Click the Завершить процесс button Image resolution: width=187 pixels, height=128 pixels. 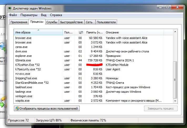pyautogui.click(x=161, y=109)
